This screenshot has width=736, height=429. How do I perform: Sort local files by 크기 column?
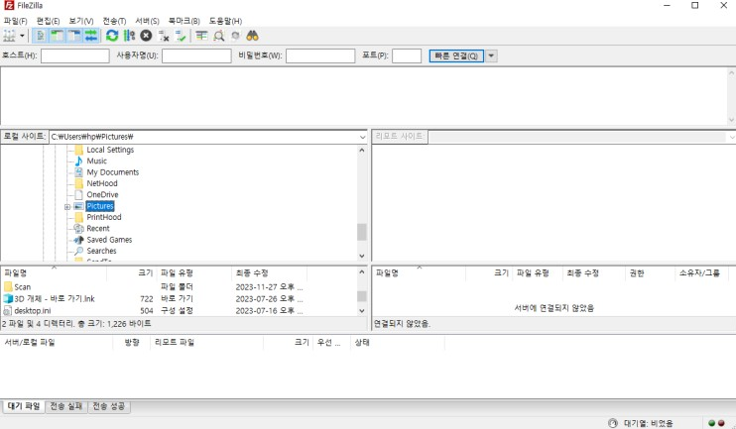pyautogui.click(x=132, y=272)
